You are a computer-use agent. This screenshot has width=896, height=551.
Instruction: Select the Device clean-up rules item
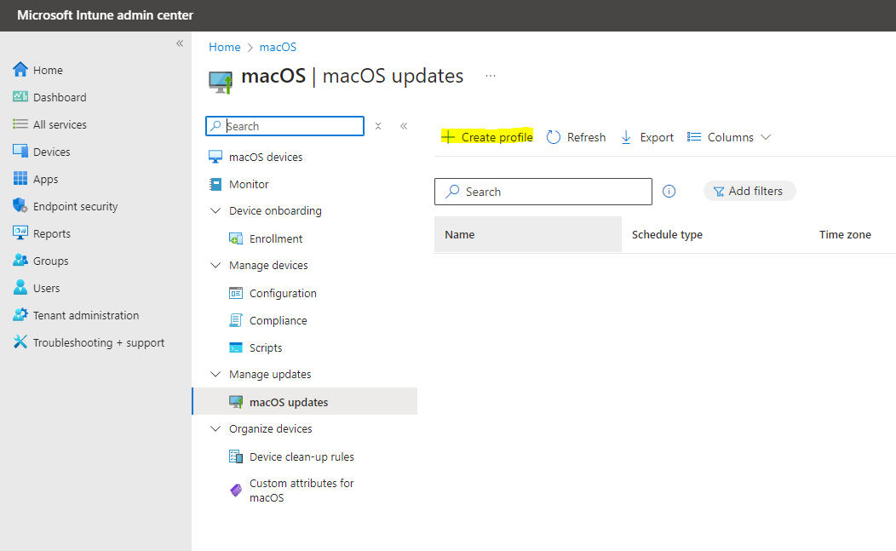click(302, 456)
